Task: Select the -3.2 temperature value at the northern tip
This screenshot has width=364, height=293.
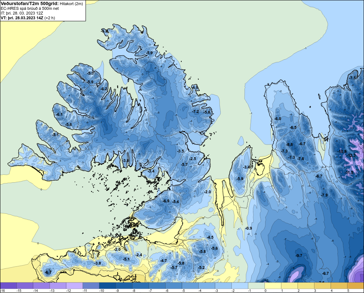Action: click(x=105, y=31)
